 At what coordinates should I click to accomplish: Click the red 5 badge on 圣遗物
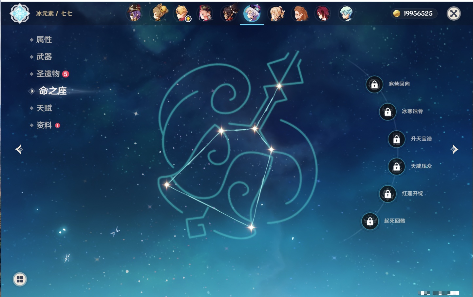point(66,74)
